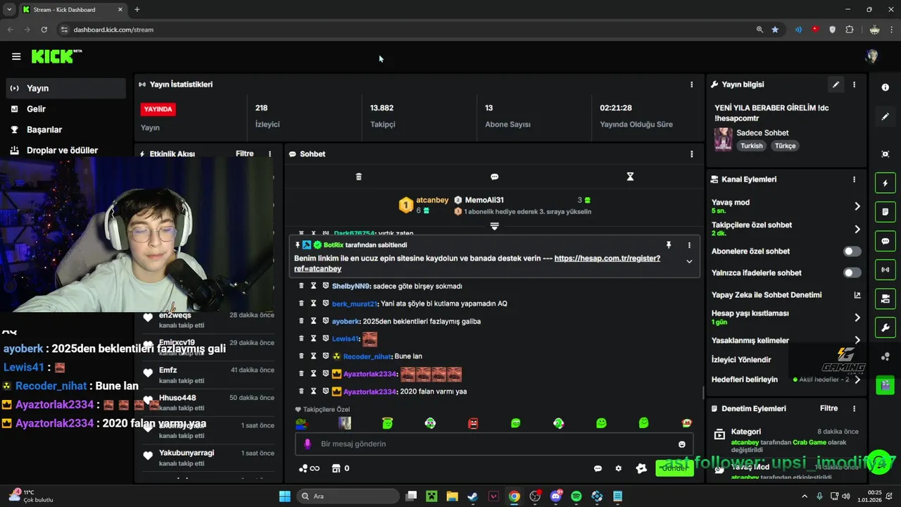Image resolution: width=901 pixels, height=507 pixels.
Task: Delete ShelbyNN9's chat message
Action: 301,286
